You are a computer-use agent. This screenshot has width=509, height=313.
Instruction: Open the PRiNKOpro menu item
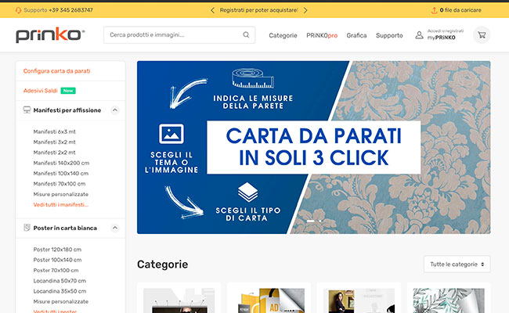(322, 35)
